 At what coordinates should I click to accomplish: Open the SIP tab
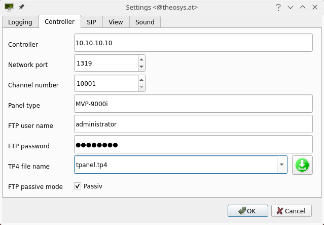91,22
